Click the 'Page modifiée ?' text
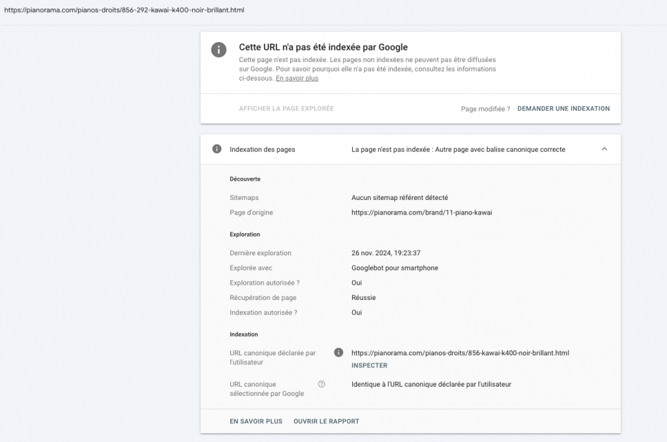 click(486, 109)
